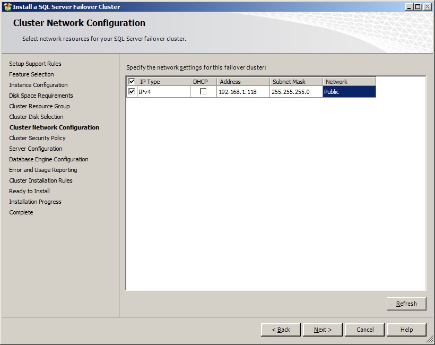Uncheck the IPv4 row checkbox
This screenshot has width=435, height=345.
coord(132,92)
